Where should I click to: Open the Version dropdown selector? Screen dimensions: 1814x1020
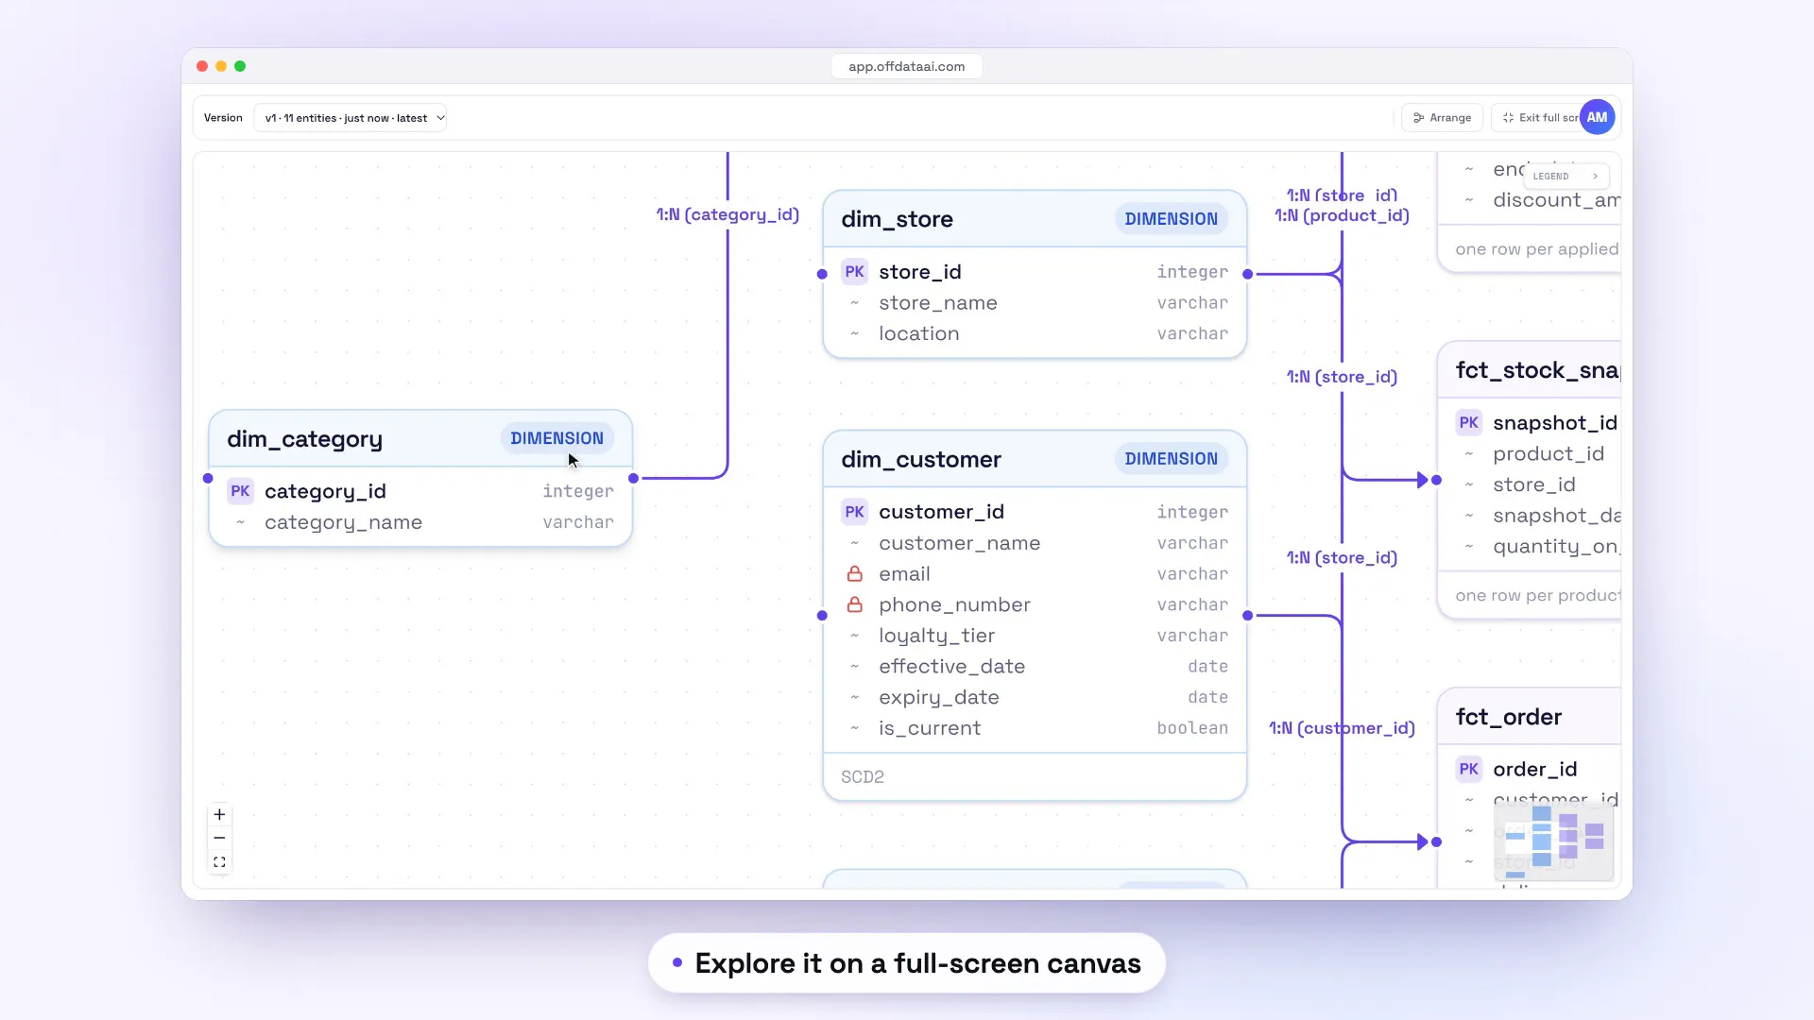351,118
